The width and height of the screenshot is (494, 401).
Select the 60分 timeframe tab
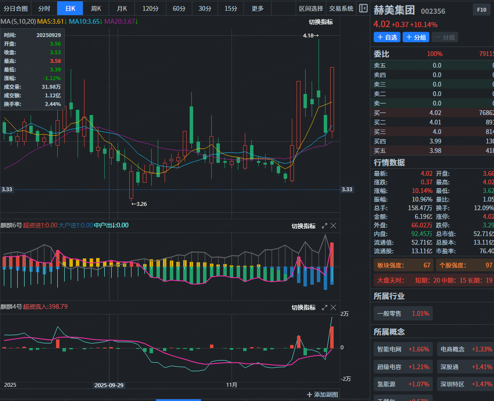click(x=179, y=8)
